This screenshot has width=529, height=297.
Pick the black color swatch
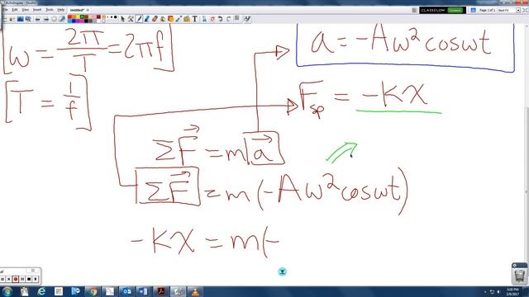click(x=86, y=21)
